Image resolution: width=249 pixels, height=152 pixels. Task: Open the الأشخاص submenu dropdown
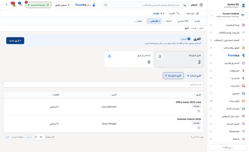pyautogui.click(x=154, y=21)
